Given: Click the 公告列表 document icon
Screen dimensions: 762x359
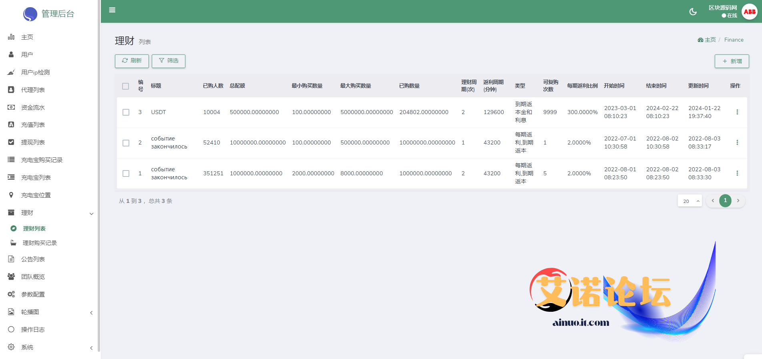Looking at the screenshot, I should [11, 259].
